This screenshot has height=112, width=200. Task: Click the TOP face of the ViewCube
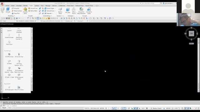(191, 34)
